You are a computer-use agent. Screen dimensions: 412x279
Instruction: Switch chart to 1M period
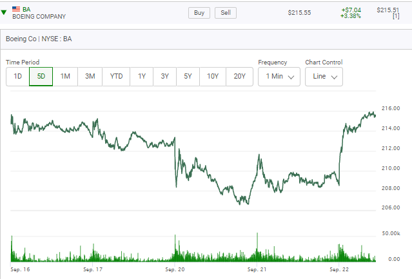(65, 77)
